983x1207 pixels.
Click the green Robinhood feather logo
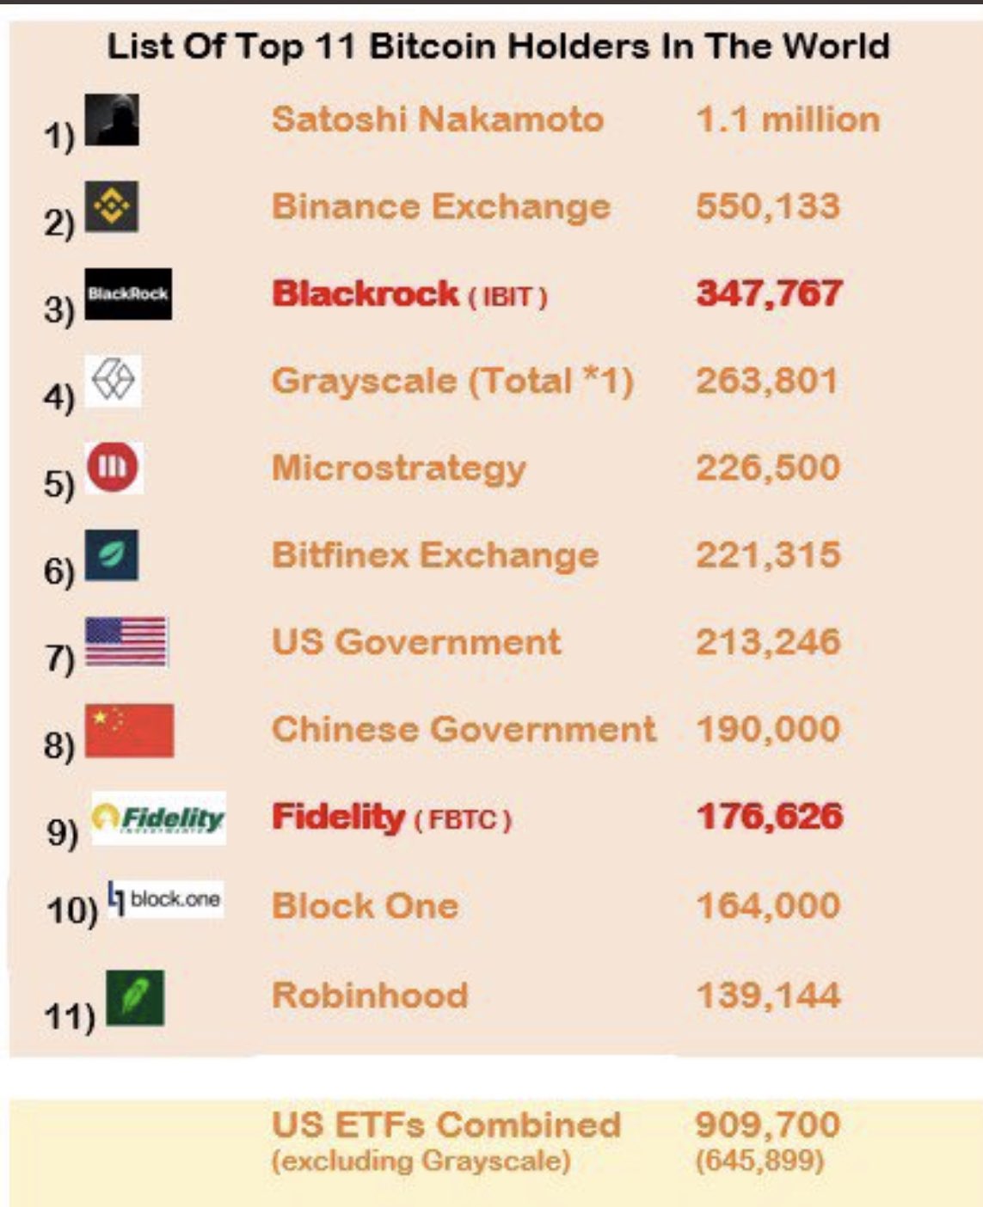tap(135, 997)
